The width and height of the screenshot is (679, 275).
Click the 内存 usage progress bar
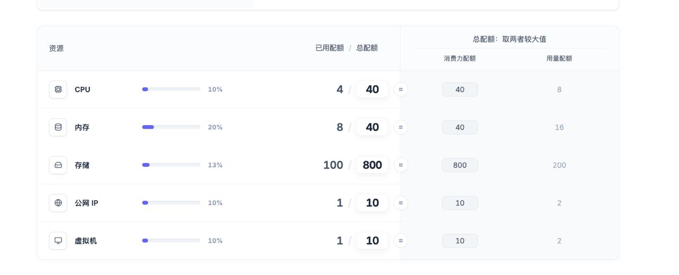click(171, 127)
